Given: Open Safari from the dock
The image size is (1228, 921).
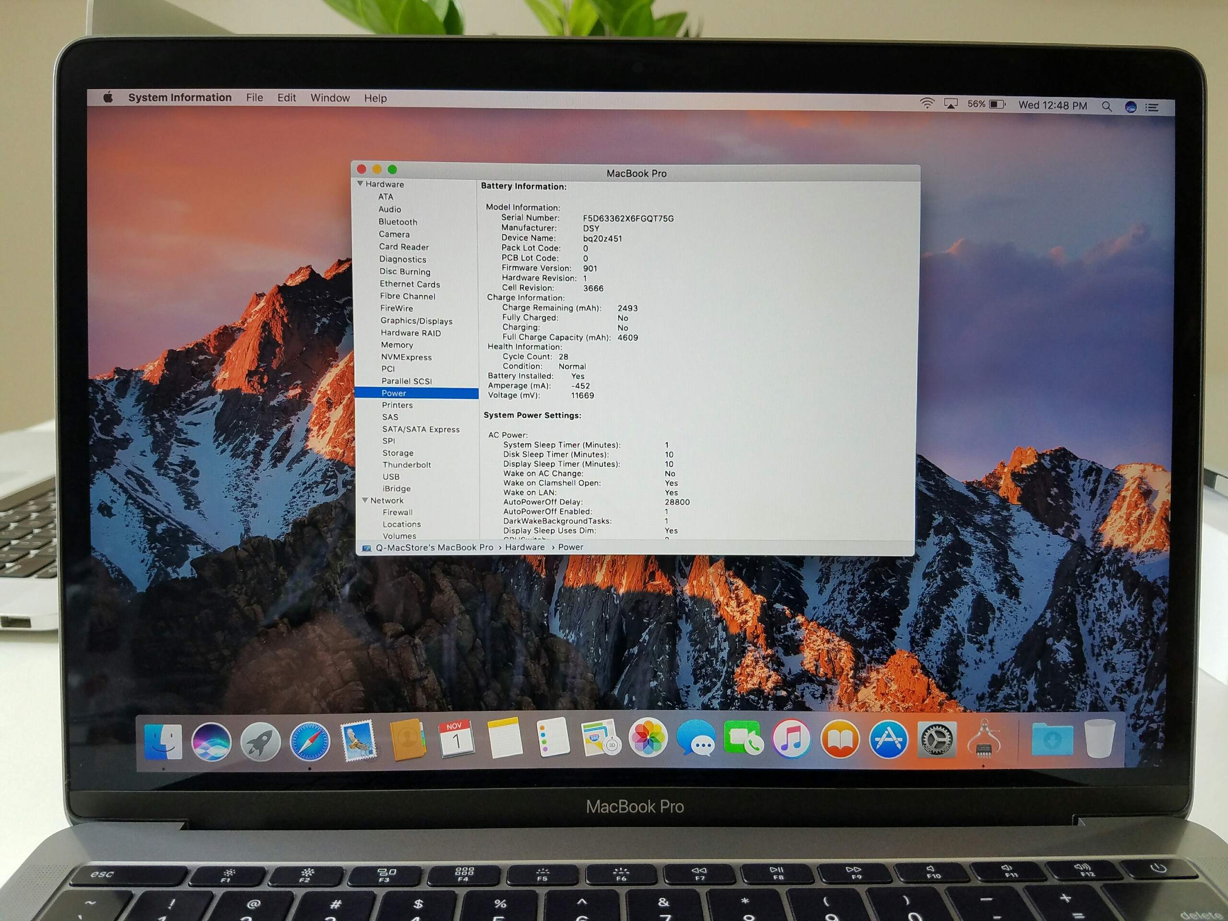Looking at the screenshot, I should 309,742.
